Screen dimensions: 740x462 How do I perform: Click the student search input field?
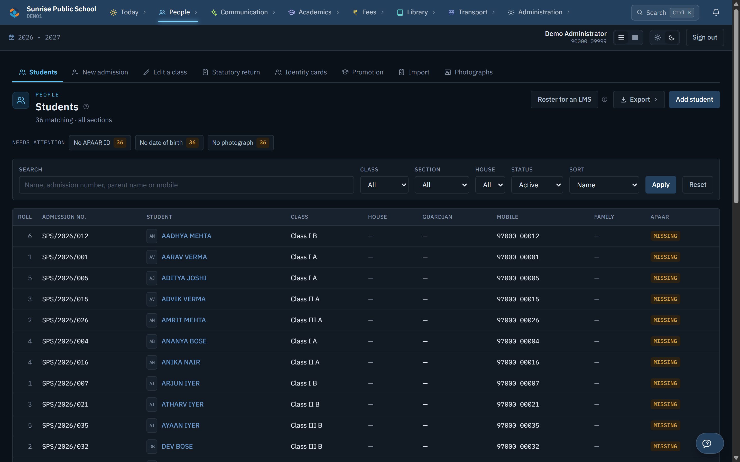186,185
